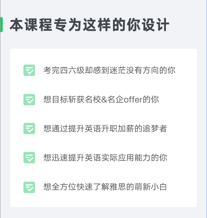Click the ampersand between 名校 and 名企

coord(104,100)
